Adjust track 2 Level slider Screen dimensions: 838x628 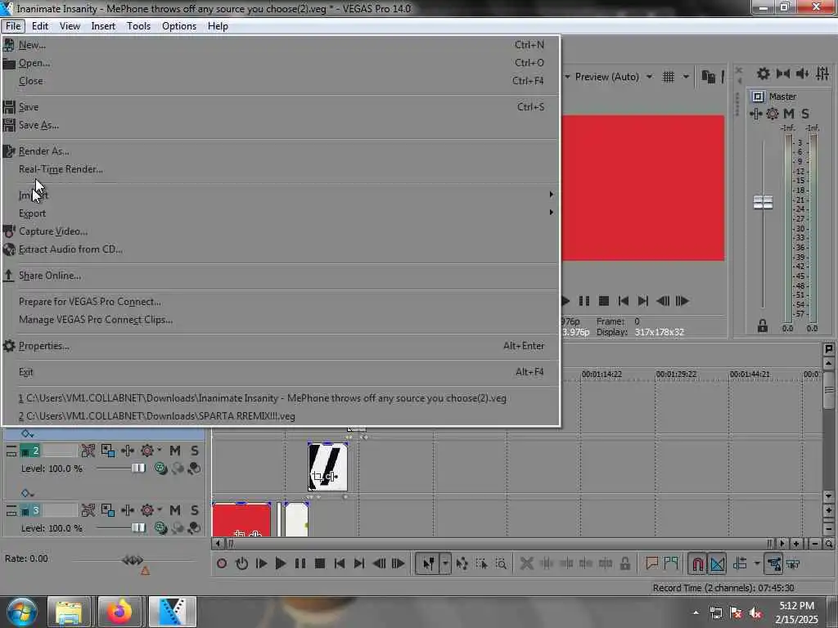pyautogui.click(x=138, y=469)
